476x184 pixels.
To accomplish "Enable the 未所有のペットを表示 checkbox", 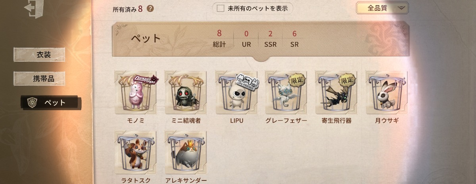I will 221,8.
